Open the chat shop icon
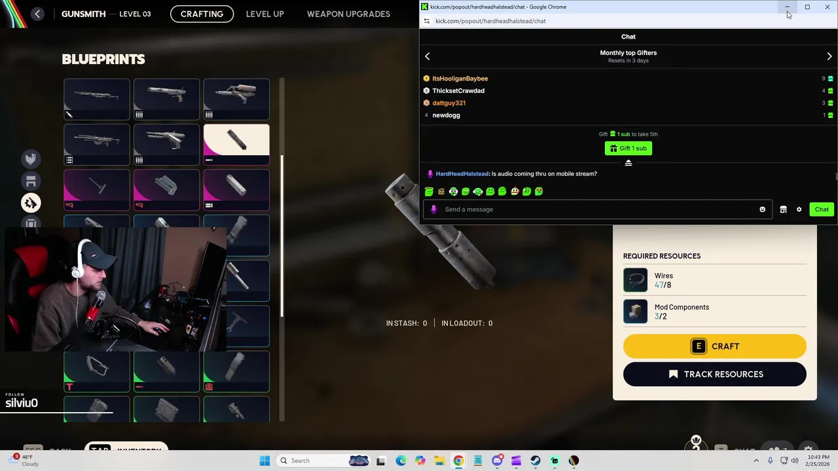838x471 pixels. 783,209
